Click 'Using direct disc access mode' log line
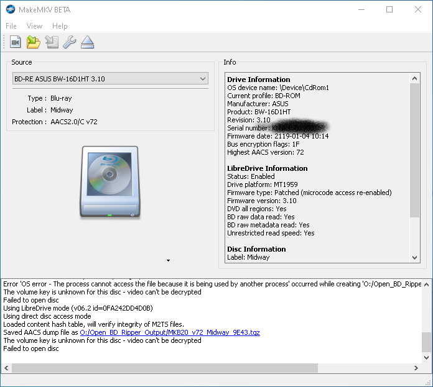433x387 pixels. (47, 316)
